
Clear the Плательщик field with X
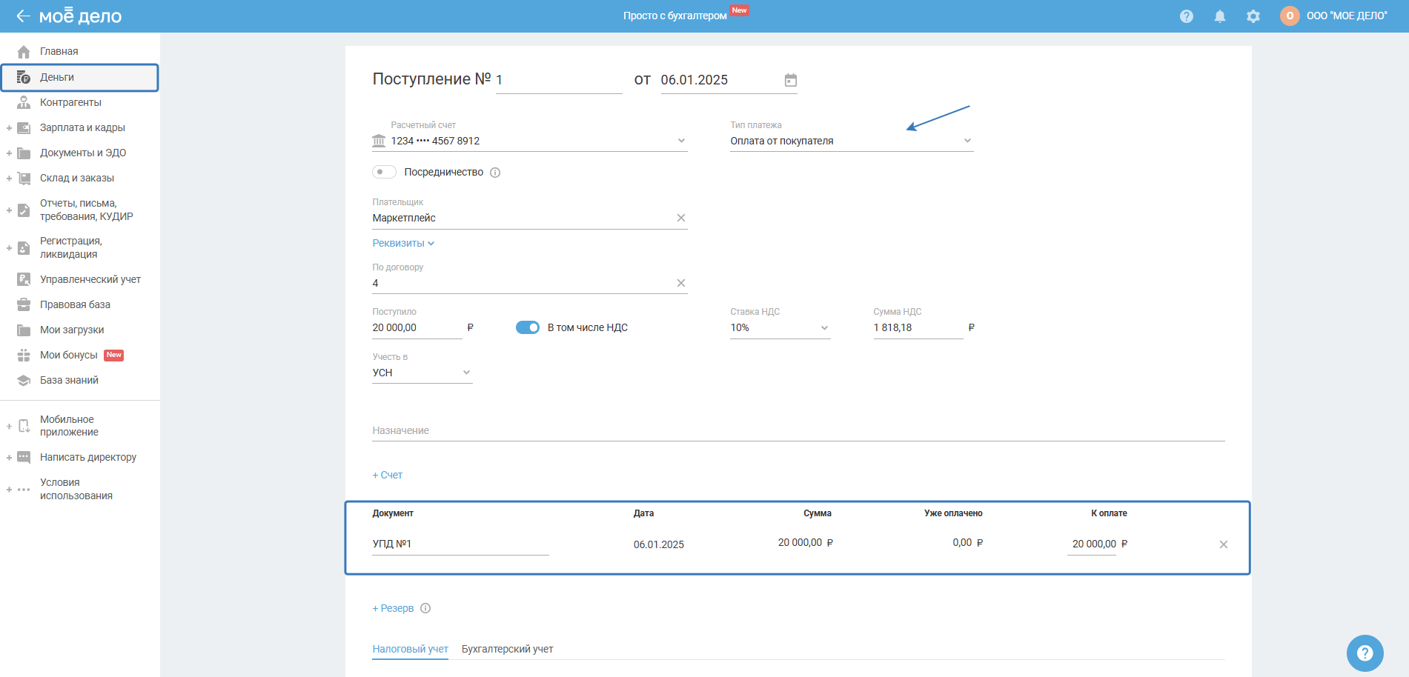pyautogui.click(x=681, y=218)
